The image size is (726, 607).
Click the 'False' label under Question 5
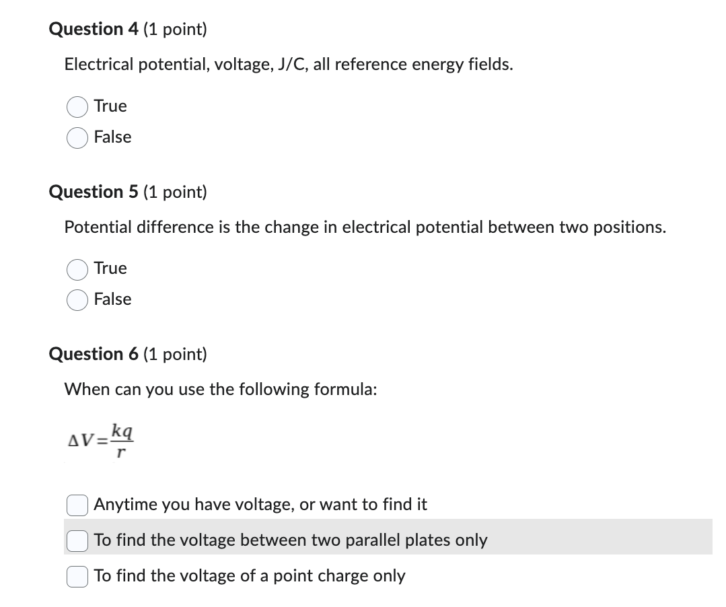(x=112, y=299)
